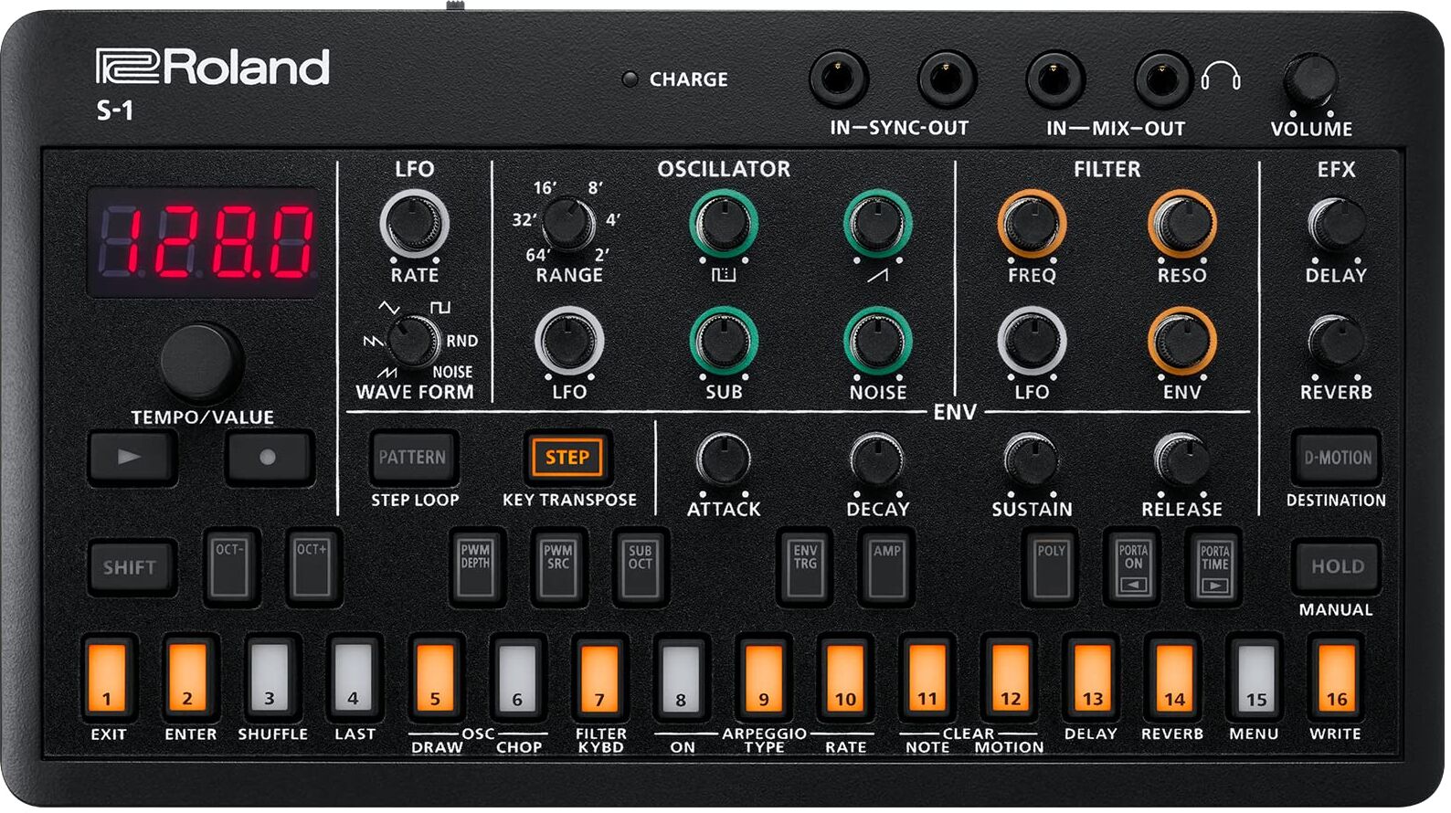Click the MIX OUT headphone jack
This screenshot has height=813, width=1451.
click(x=1162, y=79)
